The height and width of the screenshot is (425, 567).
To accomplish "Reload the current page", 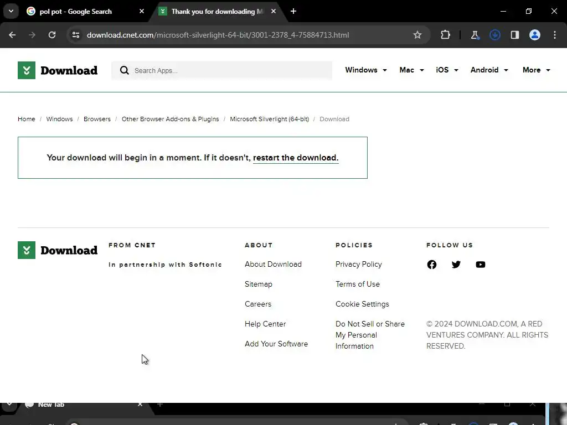I will (52, 35).
